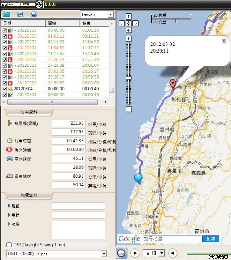Expand the 用途 field arrow

(9, 215)
